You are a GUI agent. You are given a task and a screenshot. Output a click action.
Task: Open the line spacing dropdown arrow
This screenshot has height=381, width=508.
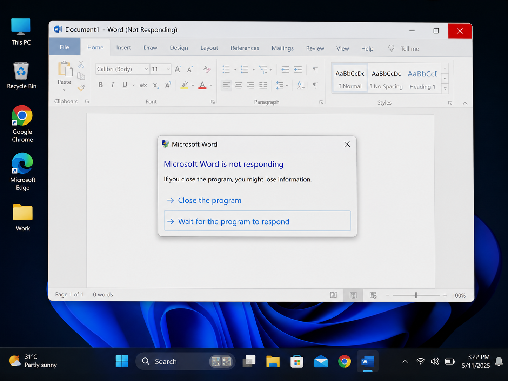coord(287,85)
